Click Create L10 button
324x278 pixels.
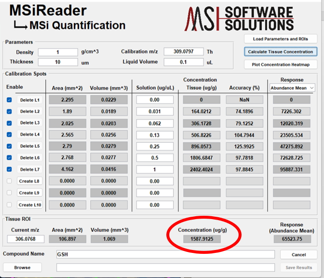point(29,205)
